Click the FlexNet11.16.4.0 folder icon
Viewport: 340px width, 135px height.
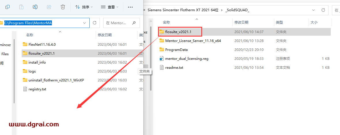pyautogui.click(x=25, y=44)
